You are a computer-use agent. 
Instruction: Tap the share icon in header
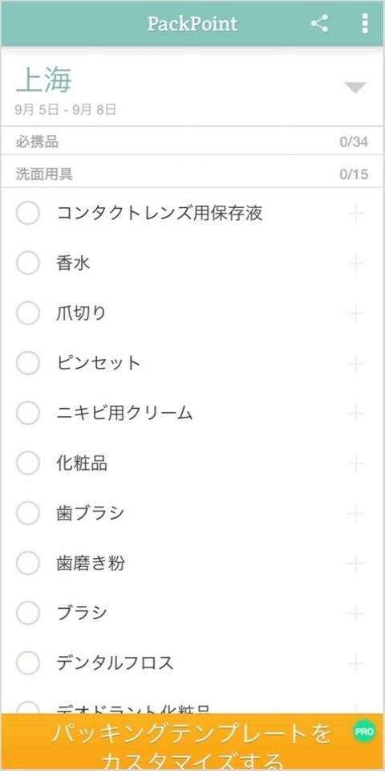coord(319,23)
